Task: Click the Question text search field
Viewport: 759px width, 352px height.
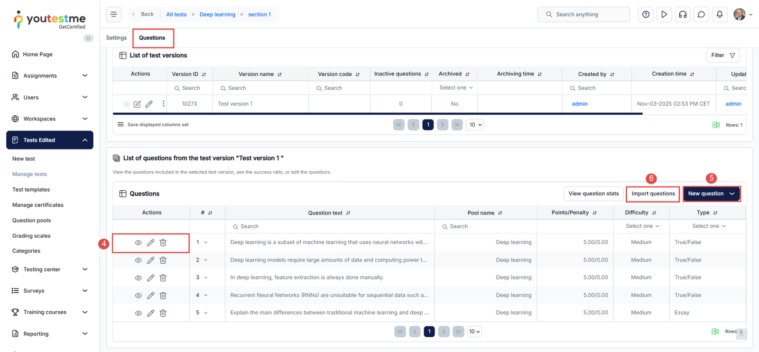Action: pos(330,226)
